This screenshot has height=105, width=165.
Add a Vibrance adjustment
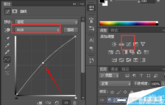coord(143,44)
